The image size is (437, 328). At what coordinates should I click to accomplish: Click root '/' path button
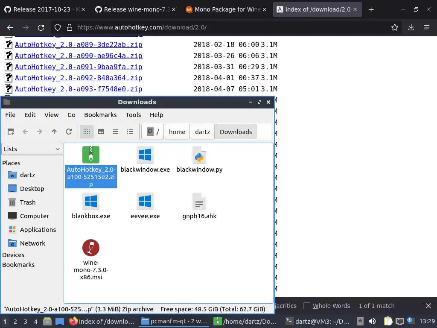click(x=152, y=132)
